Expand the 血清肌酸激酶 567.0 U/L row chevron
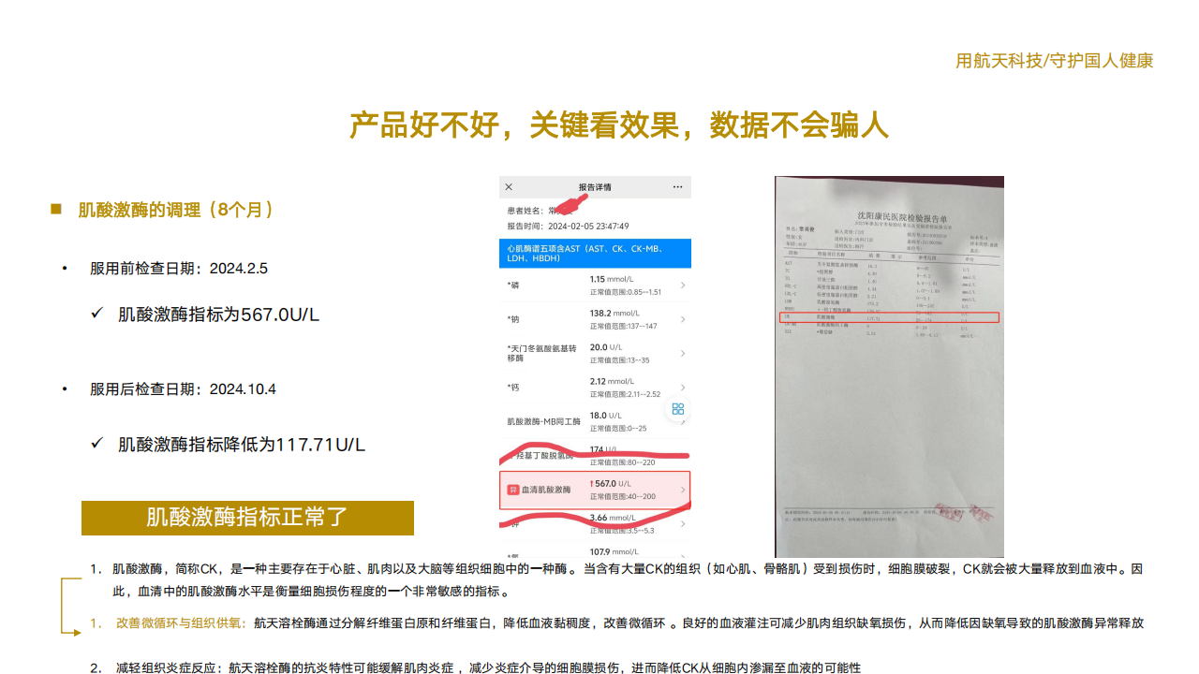This screenshot has width=1199, height=674. click(682, 490)
